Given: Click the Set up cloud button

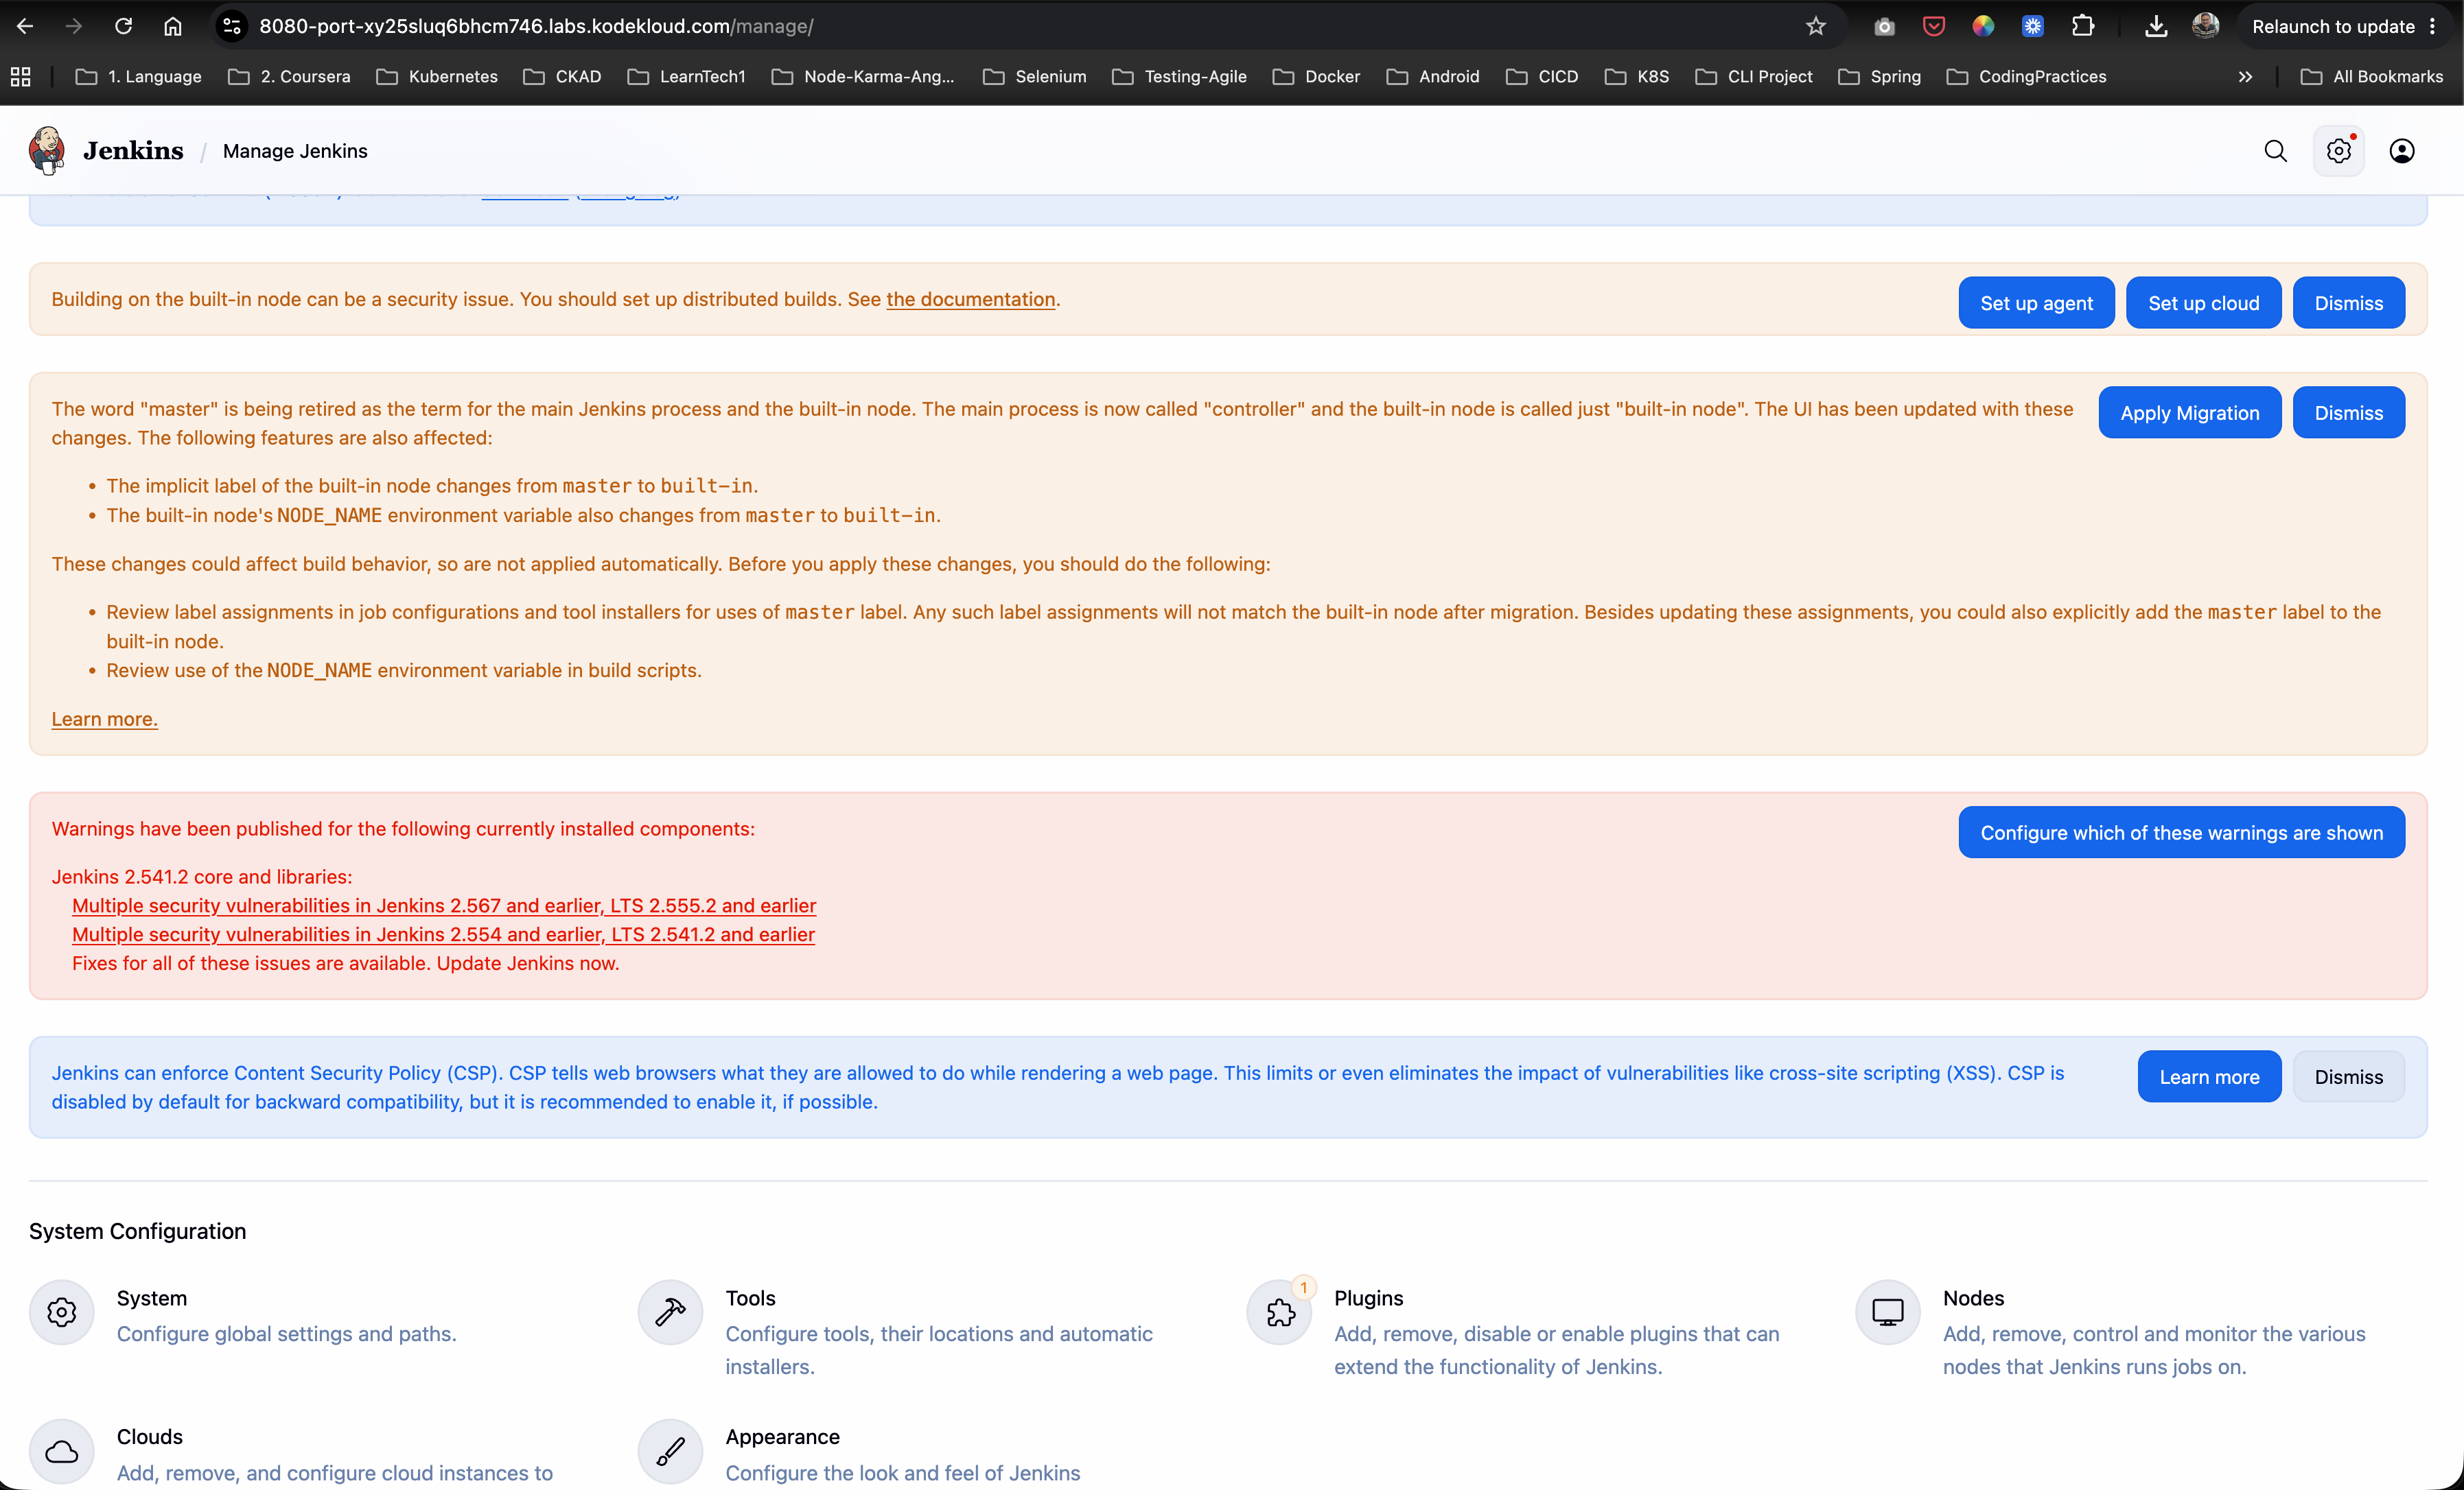Looking at the screenshot, I should click(x=2203, y=303).
